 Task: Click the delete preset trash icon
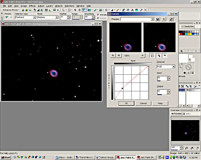pyautogui.click(x=163, y=19)
